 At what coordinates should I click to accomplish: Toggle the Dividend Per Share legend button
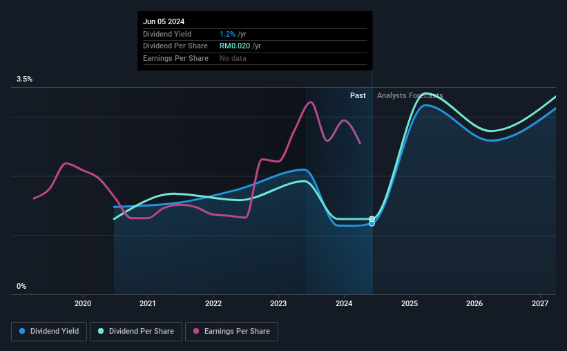tap(136, 332)
